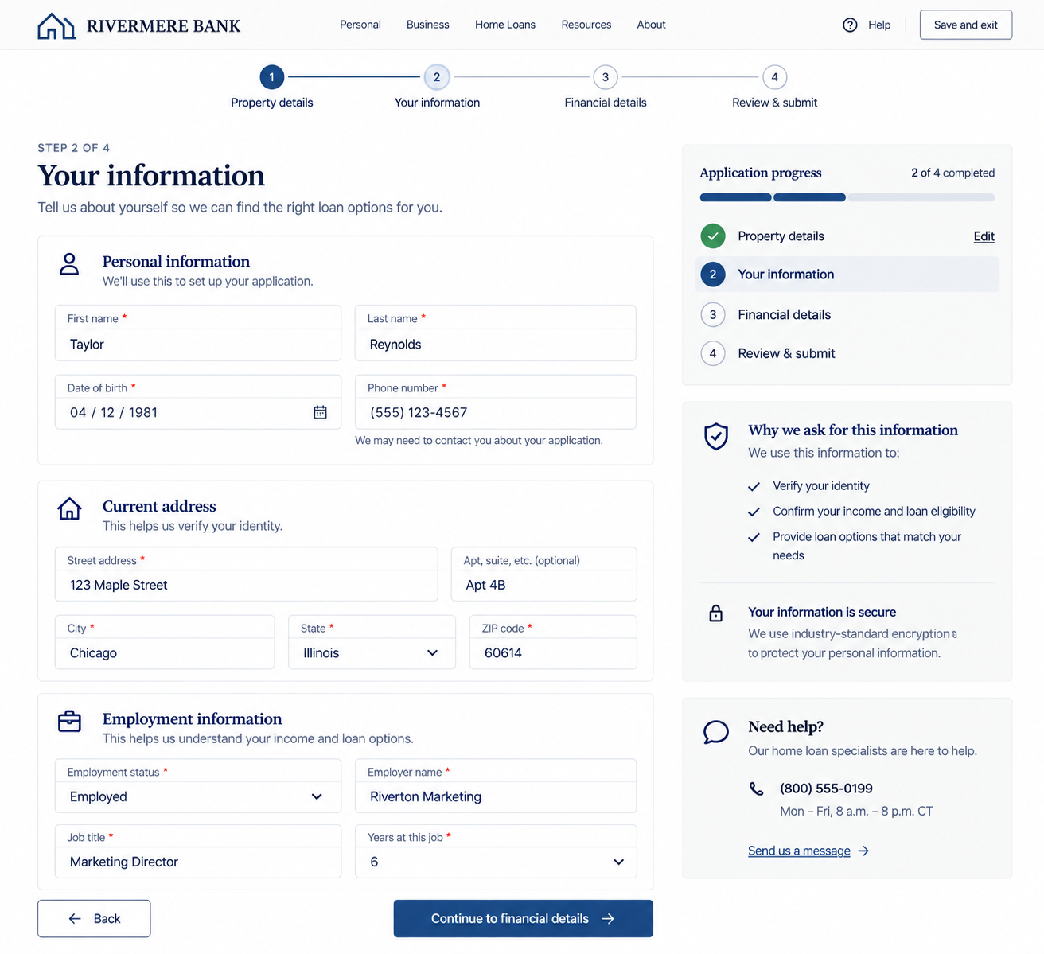Click the green checkmark next to Property details

point(713,236)
